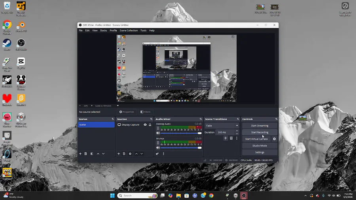The width and height of the screenshot is (356, 200).
Task: Open virtual camera settings gear
Action: (274, 139)
